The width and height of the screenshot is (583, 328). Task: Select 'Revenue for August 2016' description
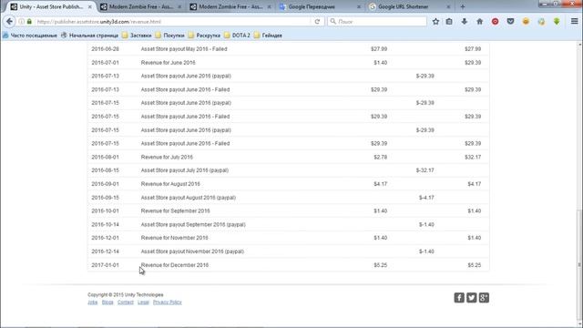pyautogui.click(x=170, y=184)
